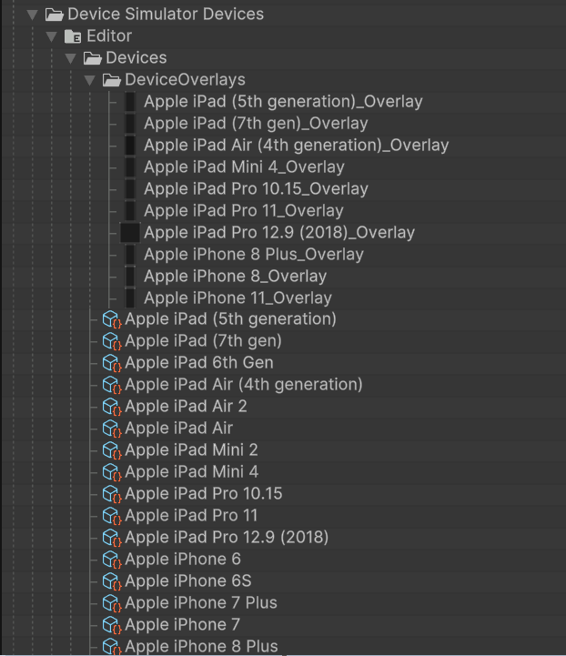Click device icon for Apple iPad Mini 2
The image size is (566, 656).
coord(112,450)
